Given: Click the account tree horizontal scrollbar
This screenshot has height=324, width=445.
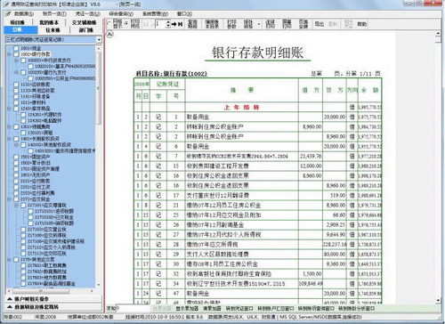Looking at the screenshot, I should pyautogui.click(x=51, y=291).
